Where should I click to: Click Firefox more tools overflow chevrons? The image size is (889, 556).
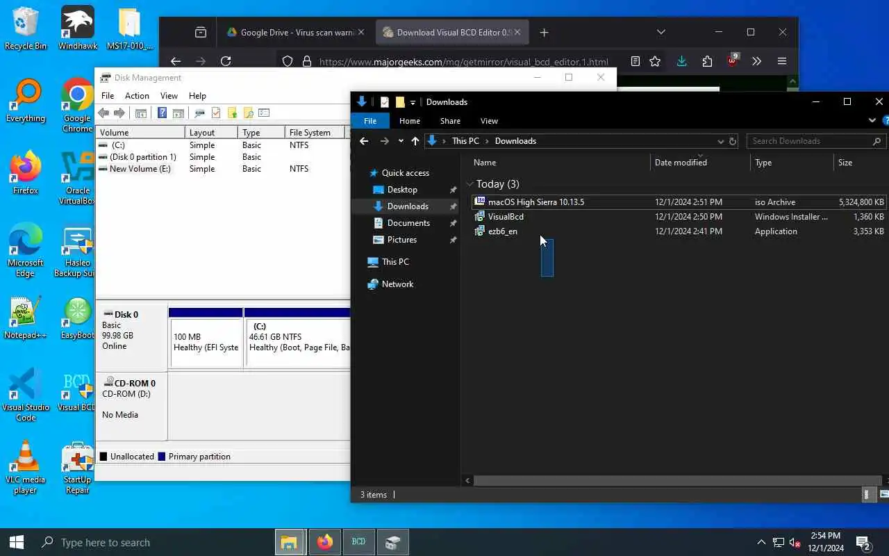[757, 61]
